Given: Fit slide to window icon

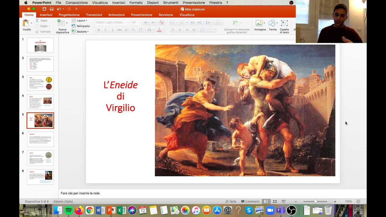Looking at the screenshot, I should 358,202.
